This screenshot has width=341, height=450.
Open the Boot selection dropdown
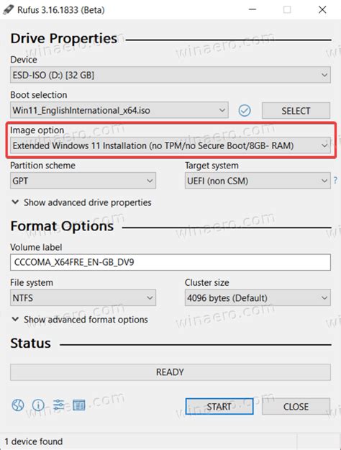pyautogui.click(x=119, y=110)
